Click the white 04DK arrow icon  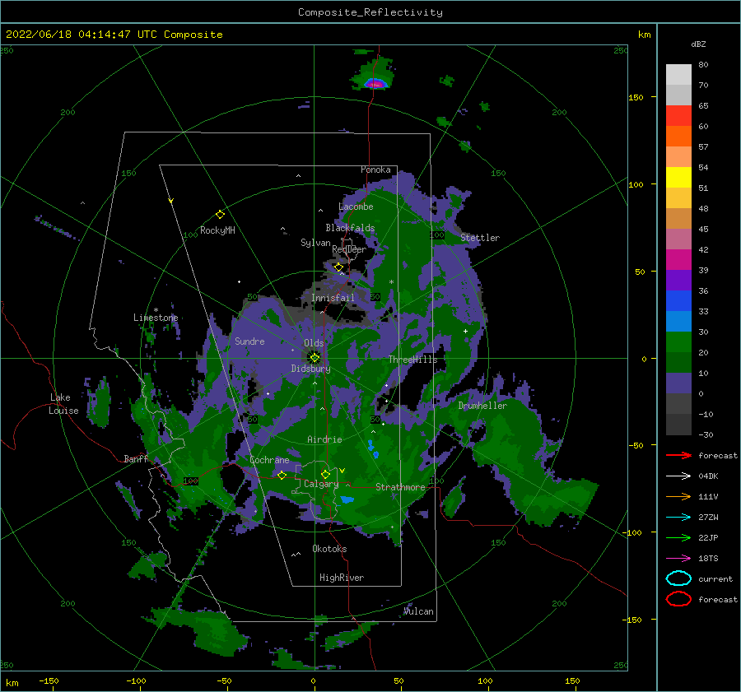click(x=678, y=476)
